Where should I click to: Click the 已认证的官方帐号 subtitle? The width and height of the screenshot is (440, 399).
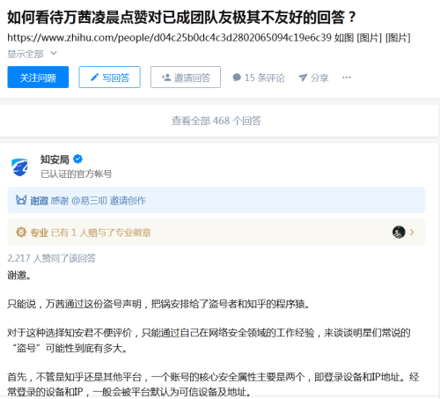coord(76,174)
